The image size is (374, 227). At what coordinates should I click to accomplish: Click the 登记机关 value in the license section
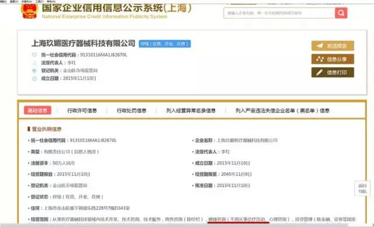pyautogui.click(x=70, y=186)
